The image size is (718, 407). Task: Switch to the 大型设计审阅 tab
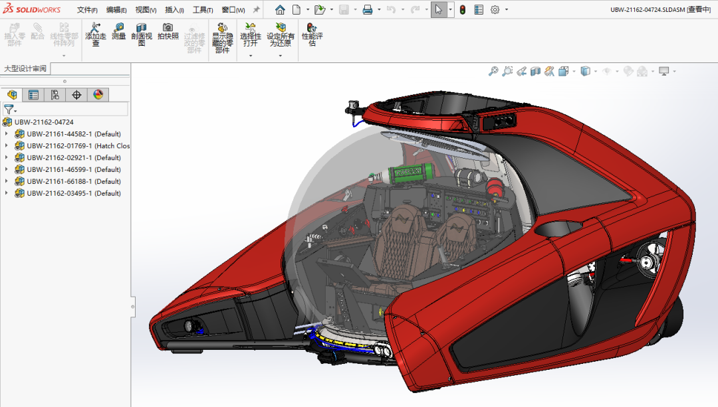pos(25,68)
